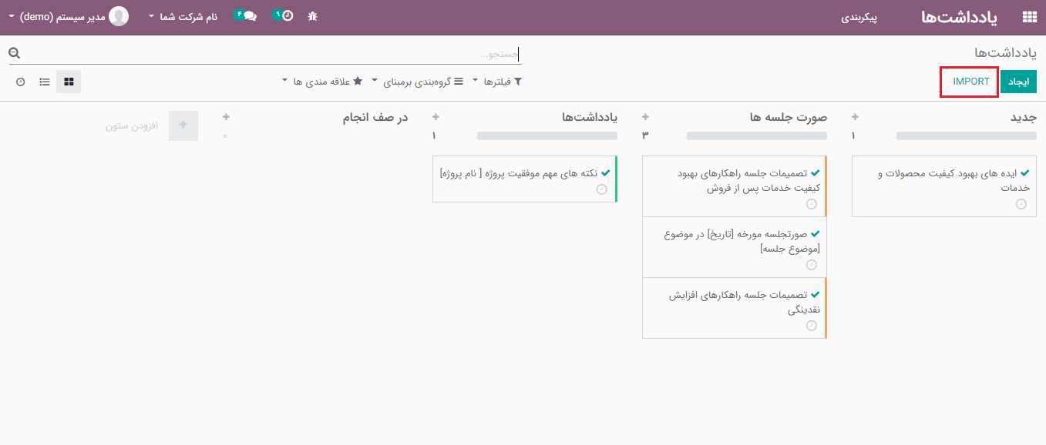1046x445 pixels.
Task: Click the یادداشت‌ها kanban column header
Action: coord(590,118)
